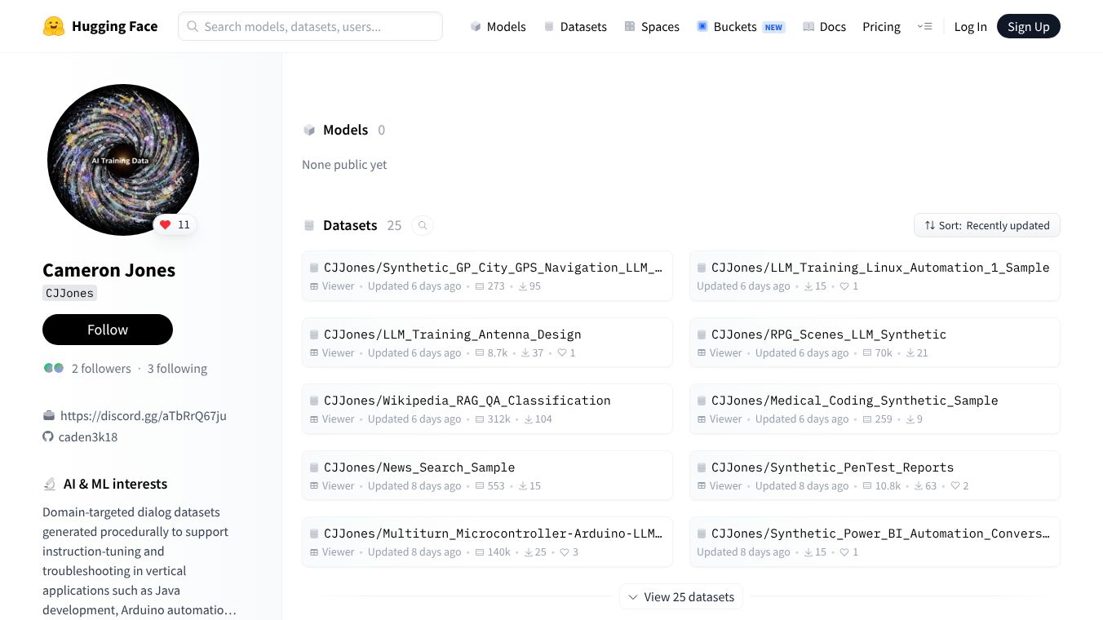
Task: Click the Discord link icon in the profile sidebar
Action: coord(48,415)
